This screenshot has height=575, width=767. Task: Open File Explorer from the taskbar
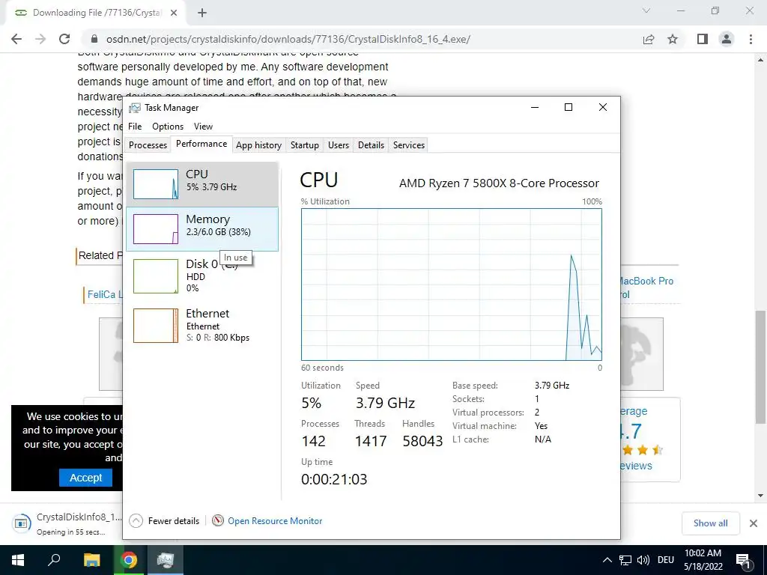point(91,560)
